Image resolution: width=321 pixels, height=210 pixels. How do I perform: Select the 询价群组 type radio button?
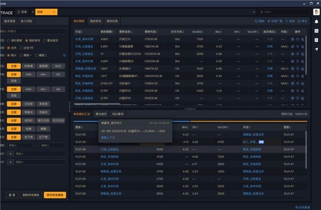point(9,41)
